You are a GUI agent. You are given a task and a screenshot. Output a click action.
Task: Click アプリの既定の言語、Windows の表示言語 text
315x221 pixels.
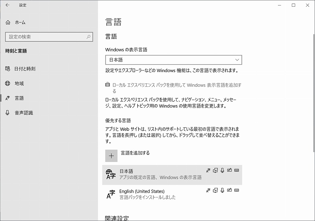point(161,177)
